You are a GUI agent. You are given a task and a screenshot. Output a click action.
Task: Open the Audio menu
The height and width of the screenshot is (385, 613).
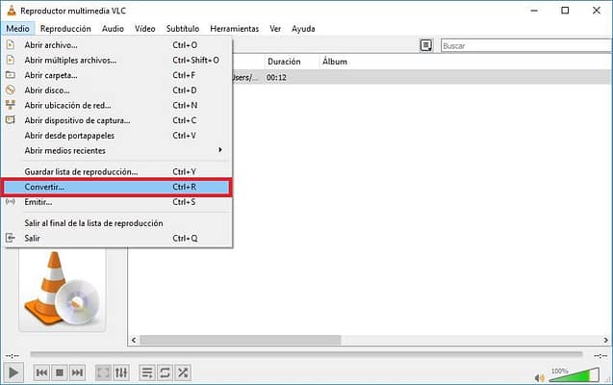click(113, 29)
